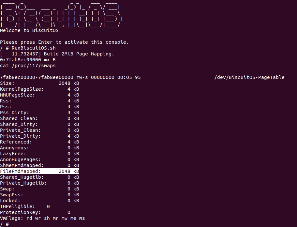This screenshot has width=297, height=227.
Task: Click the Private_Dirty entry
Action: pos(39,136)
